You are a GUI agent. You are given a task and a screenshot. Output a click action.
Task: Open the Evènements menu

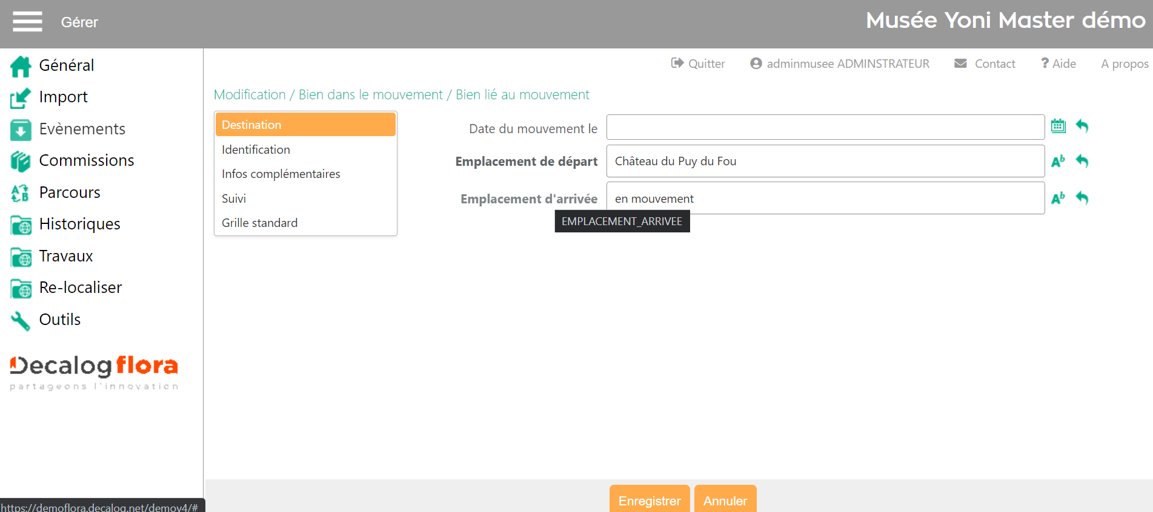coord(82,129)
